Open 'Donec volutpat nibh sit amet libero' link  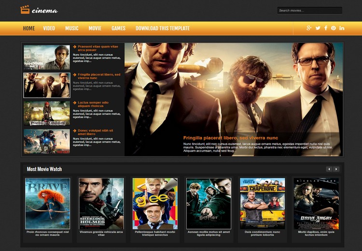coord(96,132)
